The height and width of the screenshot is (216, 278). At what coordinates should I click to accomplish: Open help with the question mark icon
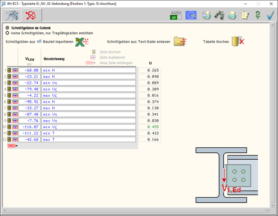(258, 15)
